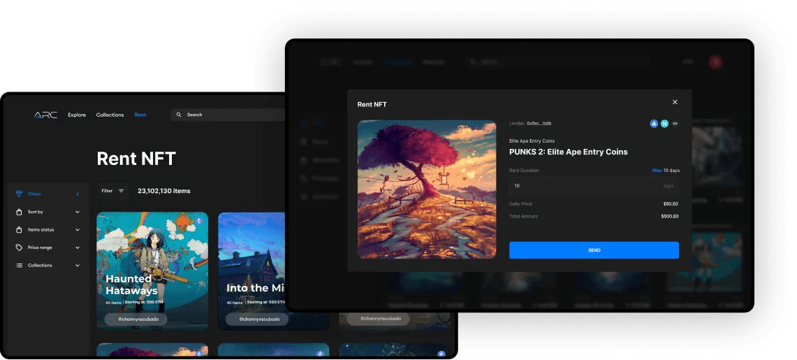This screenshot has width=797, height=360.
Task: Click the Price range tag icon
Action: 19,247
